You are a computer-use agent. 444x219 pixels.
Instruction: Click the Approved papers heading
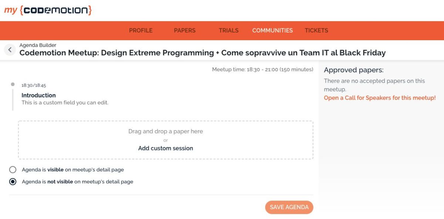coord(354,70)
